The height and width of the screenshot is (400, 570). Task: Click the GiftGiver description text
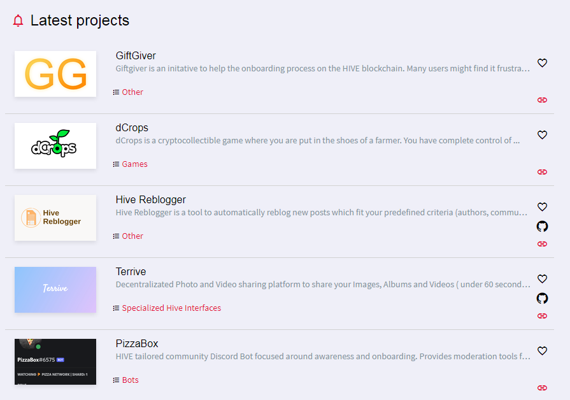[322, 68]
